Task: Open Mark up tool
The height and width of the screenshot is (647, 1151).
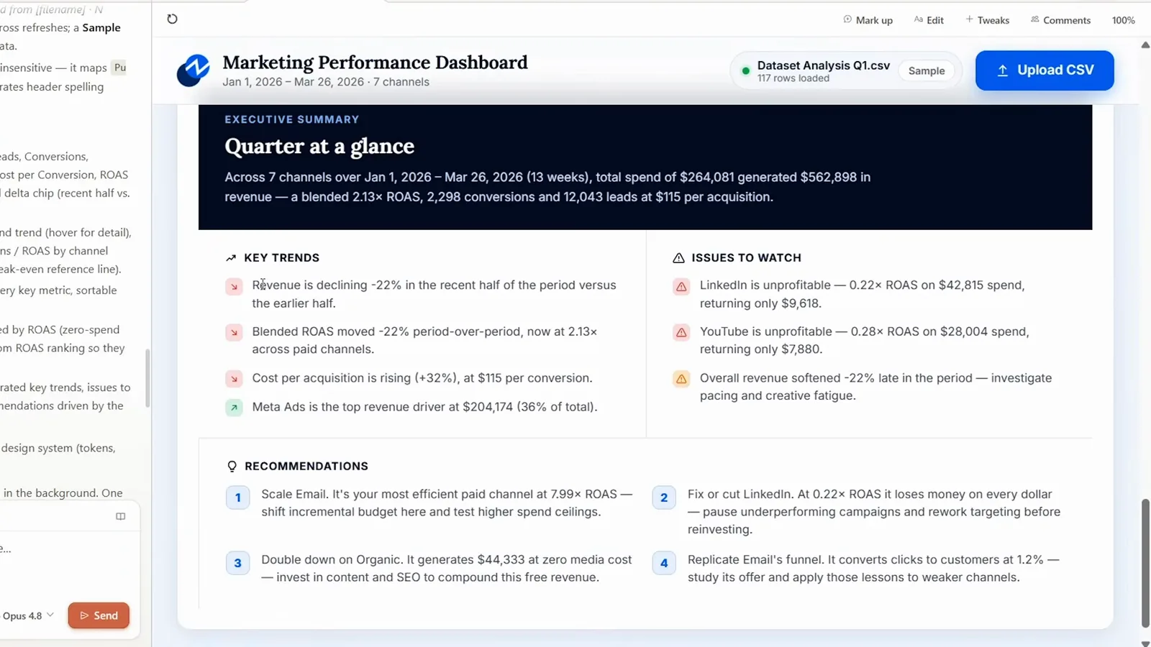Action: coord(868,20)
